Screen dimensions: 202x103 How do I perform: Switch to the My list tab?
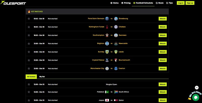coord(42,76)
